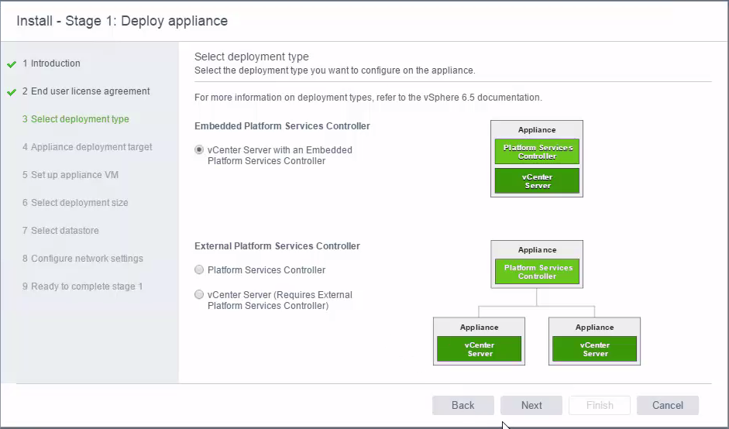Click the Next button
Screen dimensions: 729x429
click(531, 405)
